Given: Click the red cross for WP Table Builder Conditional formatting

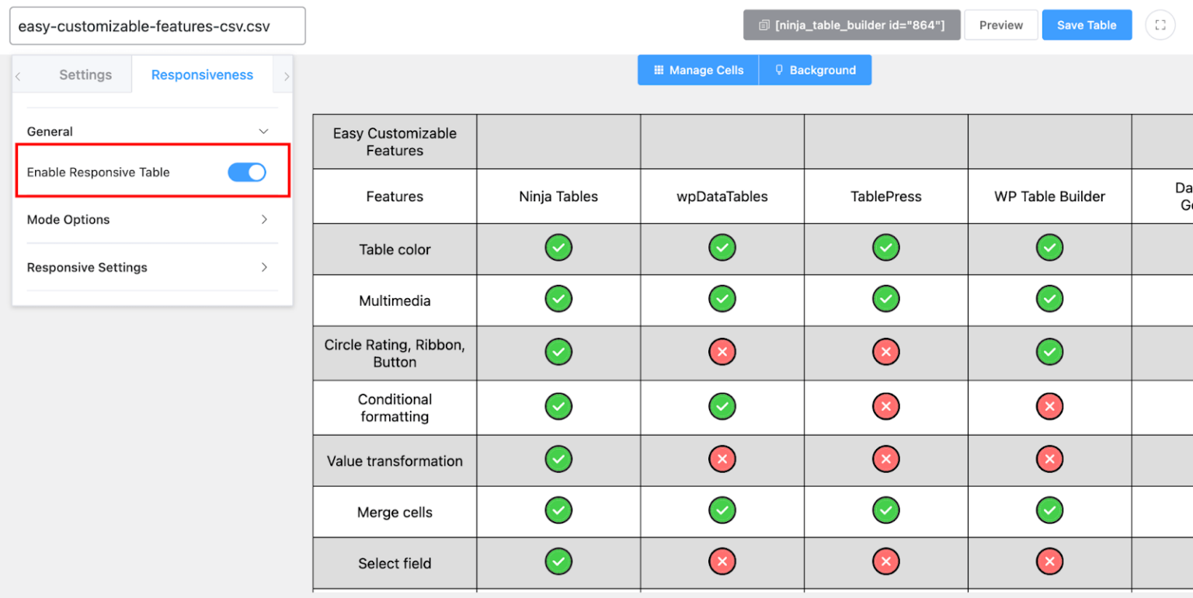Looking at the screenshot, I should click(1049, 406).
